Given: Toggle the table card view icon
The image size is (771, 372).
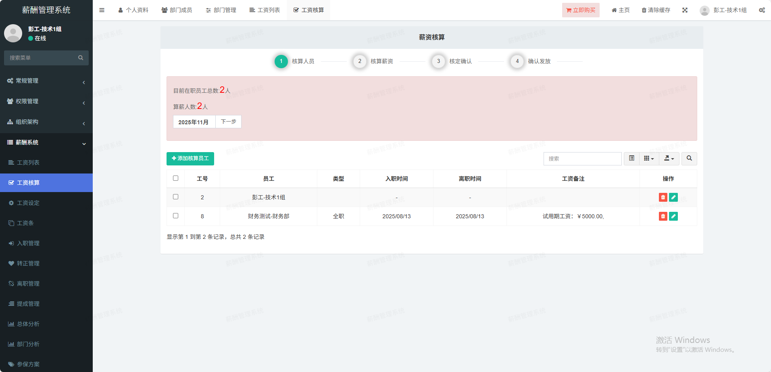Looking at the screenshot, I should pyautogui.click(x=631, y=159).
